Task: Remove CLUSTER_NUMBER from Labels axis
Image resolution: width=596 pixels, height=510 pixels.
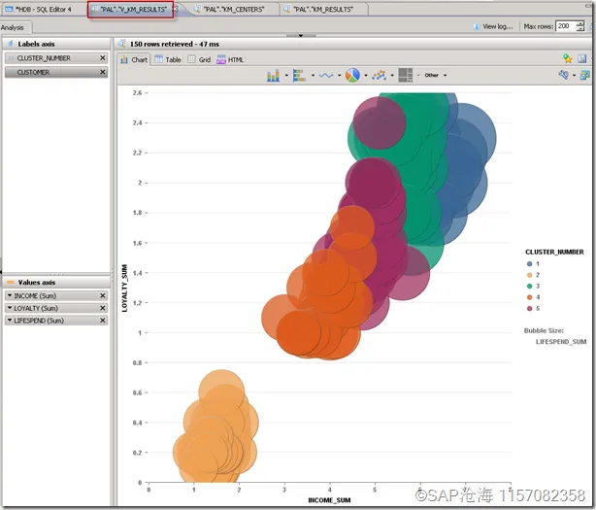Action: pyautogui.click(x=102, y=58)
